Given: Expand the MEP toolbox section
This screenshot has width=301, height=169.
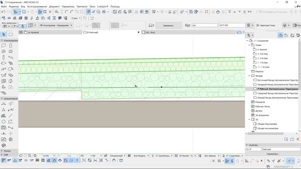Looking at the screenshot, I should coord(9,154).
